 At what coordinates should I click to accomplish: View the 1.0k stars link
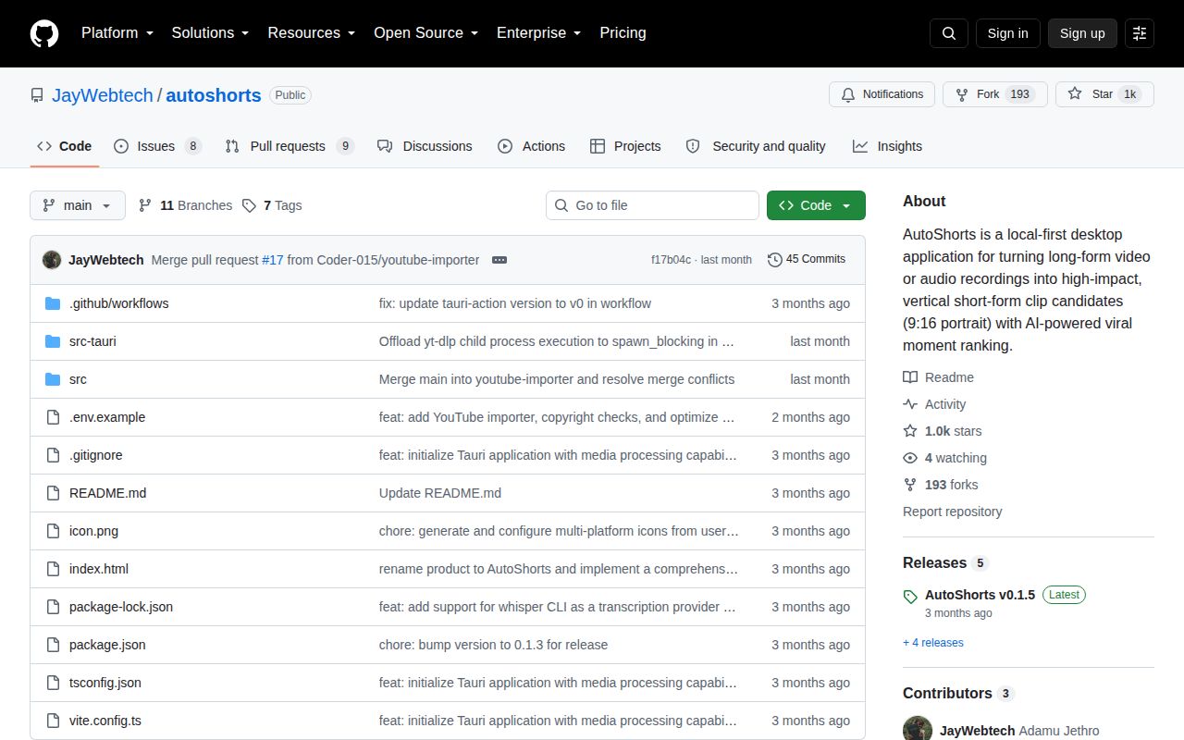[943, 431]
